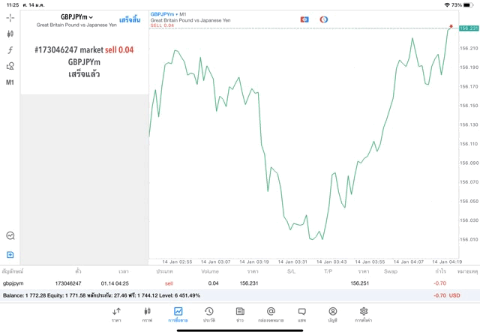Click the Swap column header
480x335 pixels.
(391, 271)
